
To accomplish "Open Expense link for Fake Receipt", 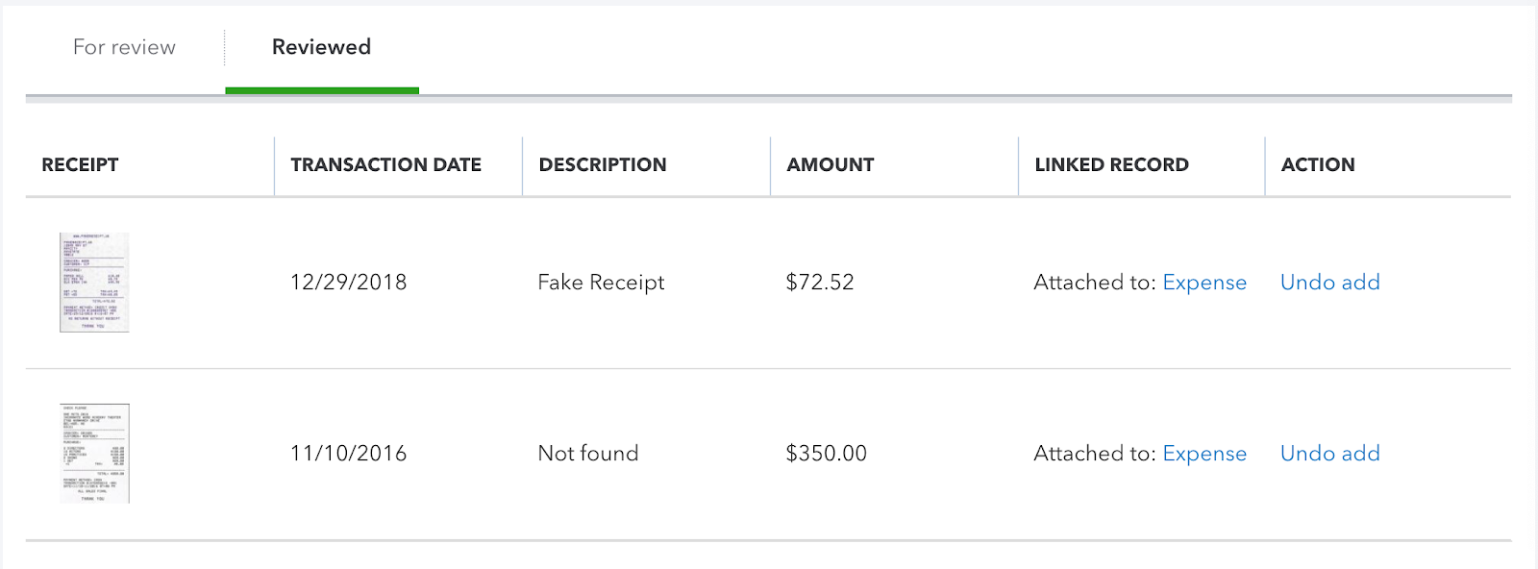I will pyautogui.click(x=1204, y=283).
